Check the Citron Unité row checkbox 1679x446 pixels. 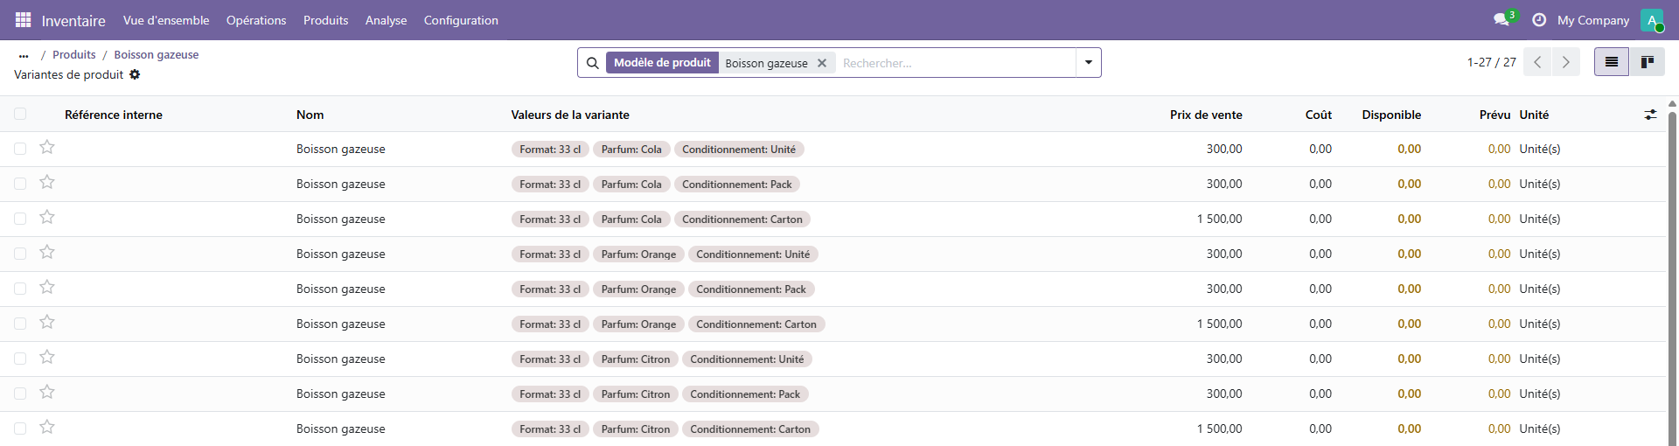pos(20,359)
